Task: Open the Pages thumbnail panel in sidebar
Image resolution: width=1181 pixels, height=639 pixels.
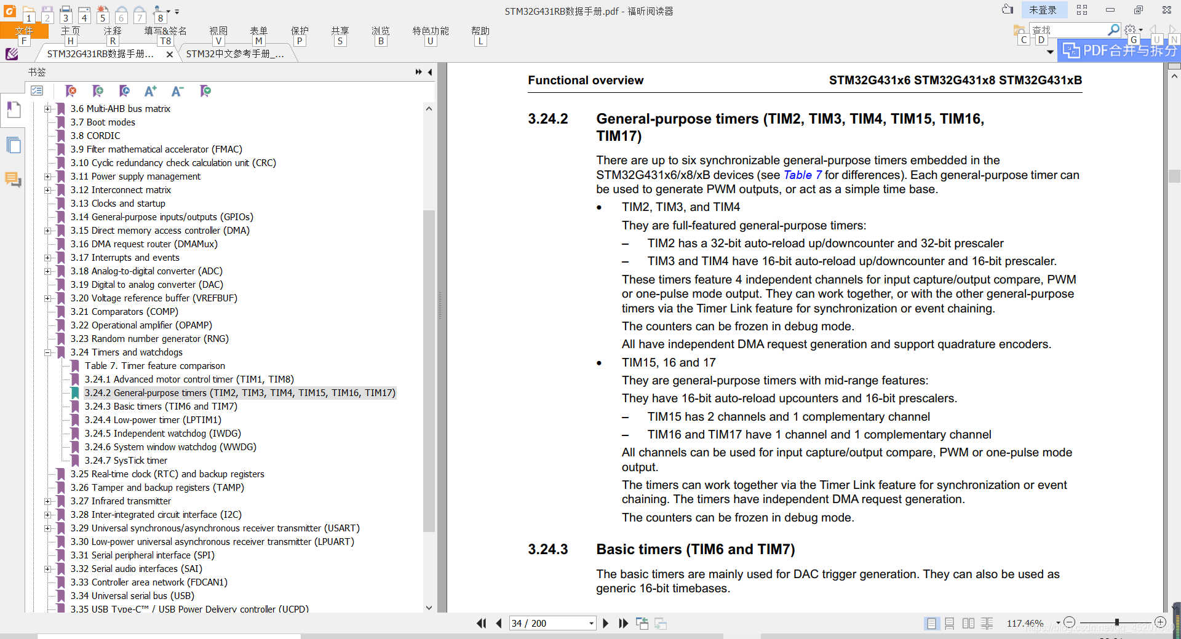Action: pyautogui.click(x=13, y=145)
